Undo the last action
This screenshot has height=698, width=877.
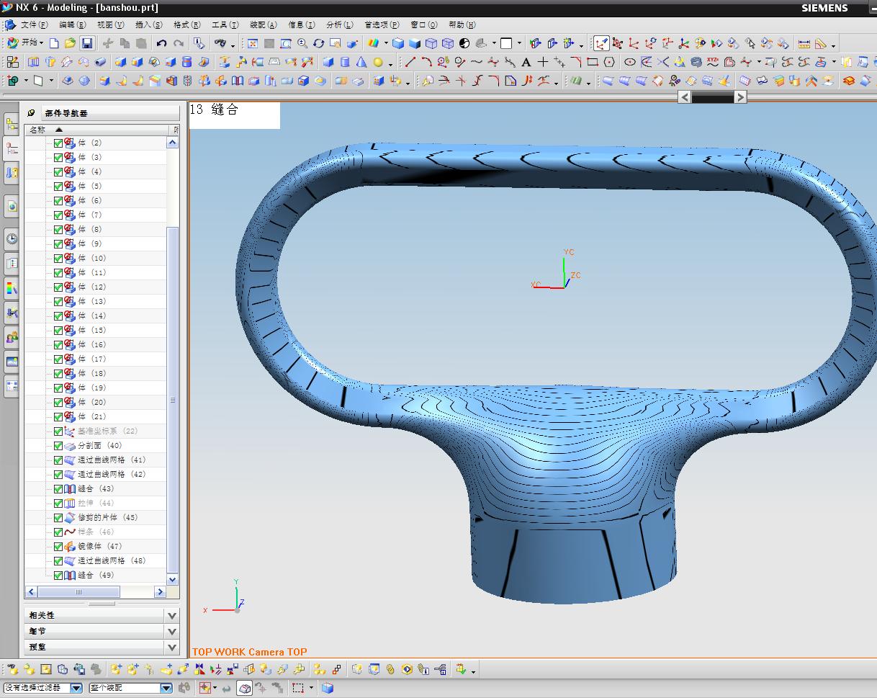point(161,43)
